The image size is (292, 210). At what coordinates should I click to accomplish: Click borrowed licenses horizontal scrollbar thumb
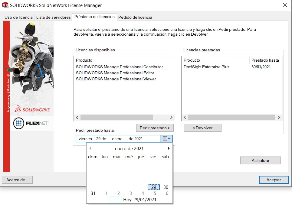pyautogui.click(x=231, y=117)
